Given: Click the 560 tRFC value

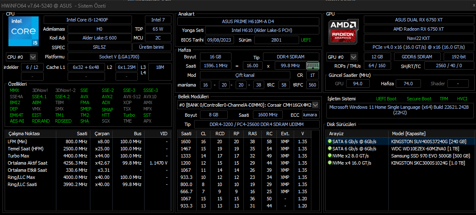Looking at the screenshot, I should click(313, 85).
